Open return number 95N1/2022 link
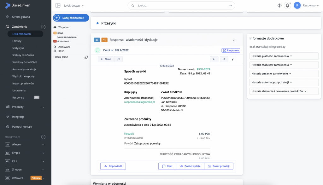Image resolution: width=323 pixels, height=185 pixels. tap(203, 69)
